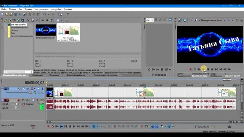Open the Undo history dropdown arrow
Screen dimensions: 244x137
[48, 14]
